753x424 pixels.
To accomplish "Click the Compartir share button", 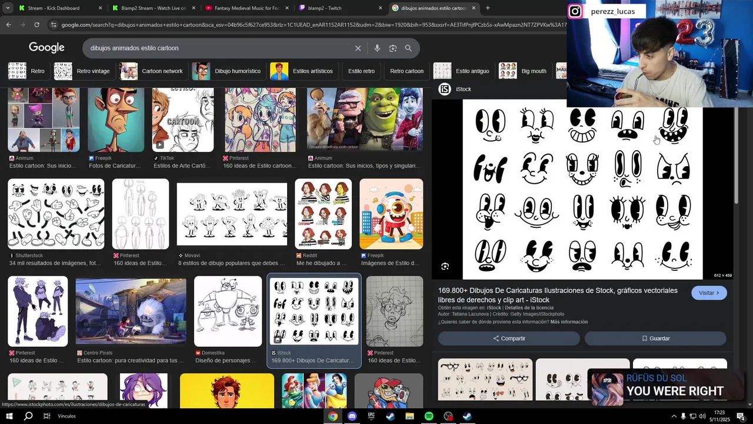I will click(509, 339).
